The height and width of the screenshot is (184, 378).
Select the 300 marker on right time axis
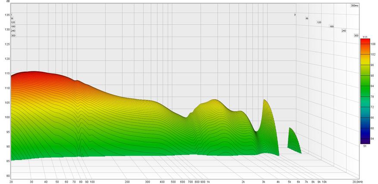click(x=356, y=36)
